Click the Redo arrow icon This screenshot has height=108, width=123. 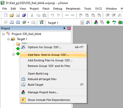click(x=59, y=15)
